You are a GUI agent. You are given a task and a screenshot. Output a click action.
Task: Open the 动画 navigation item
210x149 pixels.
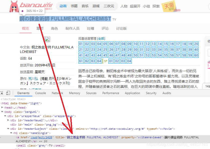63,6
